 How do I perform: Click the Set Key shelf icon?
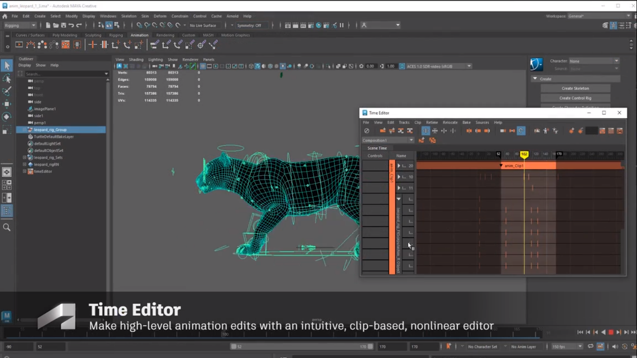click(92, 45)
